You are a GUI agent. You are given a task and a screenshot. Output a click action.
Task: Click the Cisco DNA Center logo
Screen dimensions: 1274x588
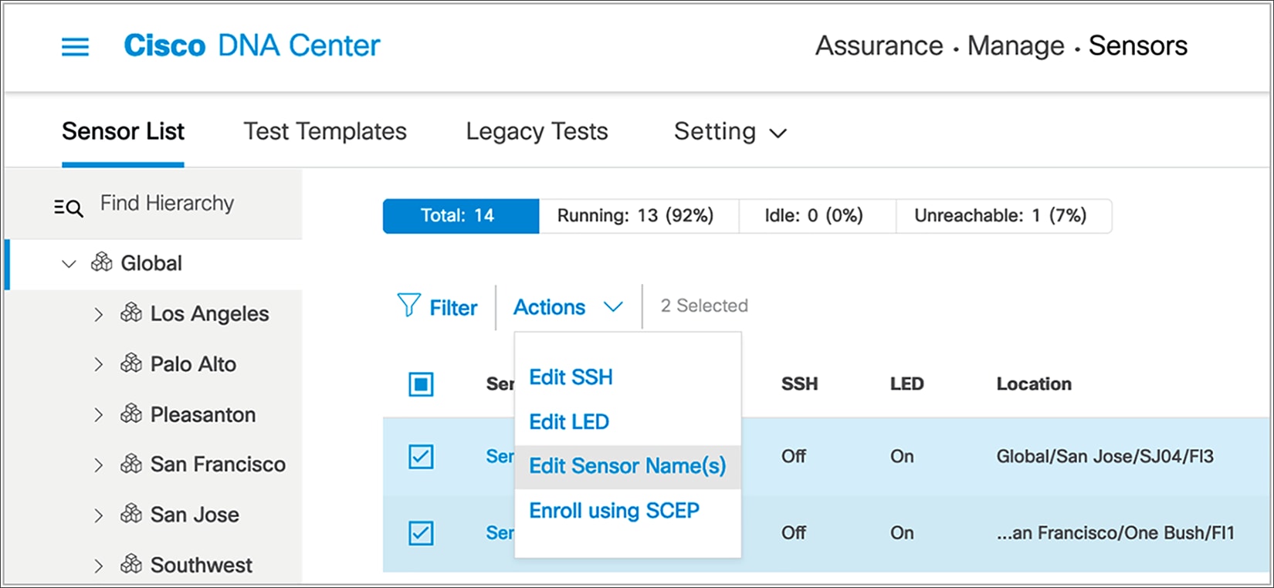[x=252, y=46]
